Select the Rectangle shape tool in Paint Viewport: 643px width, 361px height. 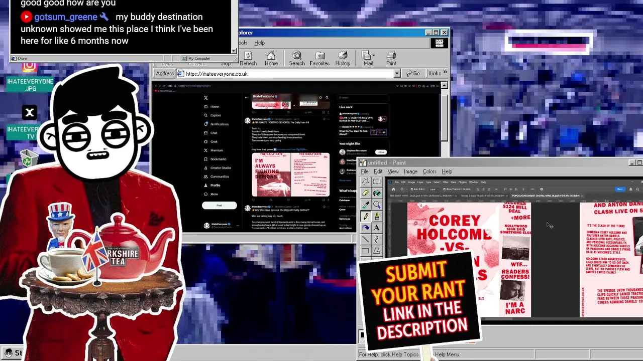click(x=366, y=251)
